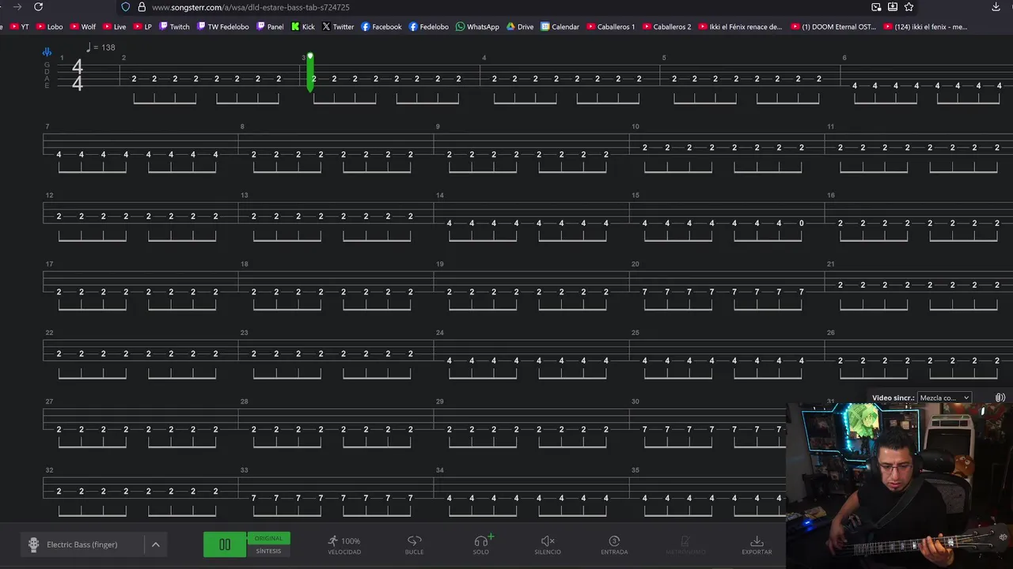
Task: Open the Kick bookmark
Action: point(303,27)
